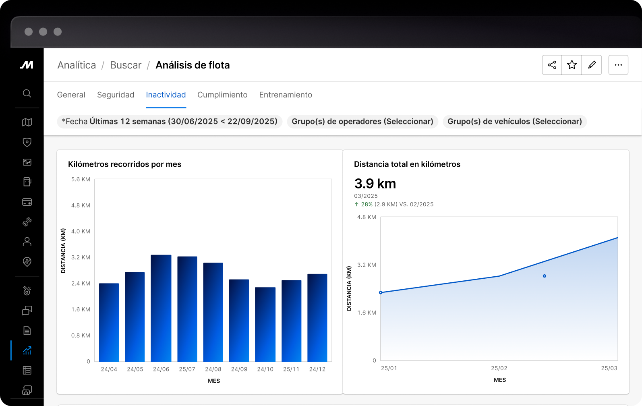
Task: Open search from the sidebar magnifier icon
Action: (x=27, y=93)
